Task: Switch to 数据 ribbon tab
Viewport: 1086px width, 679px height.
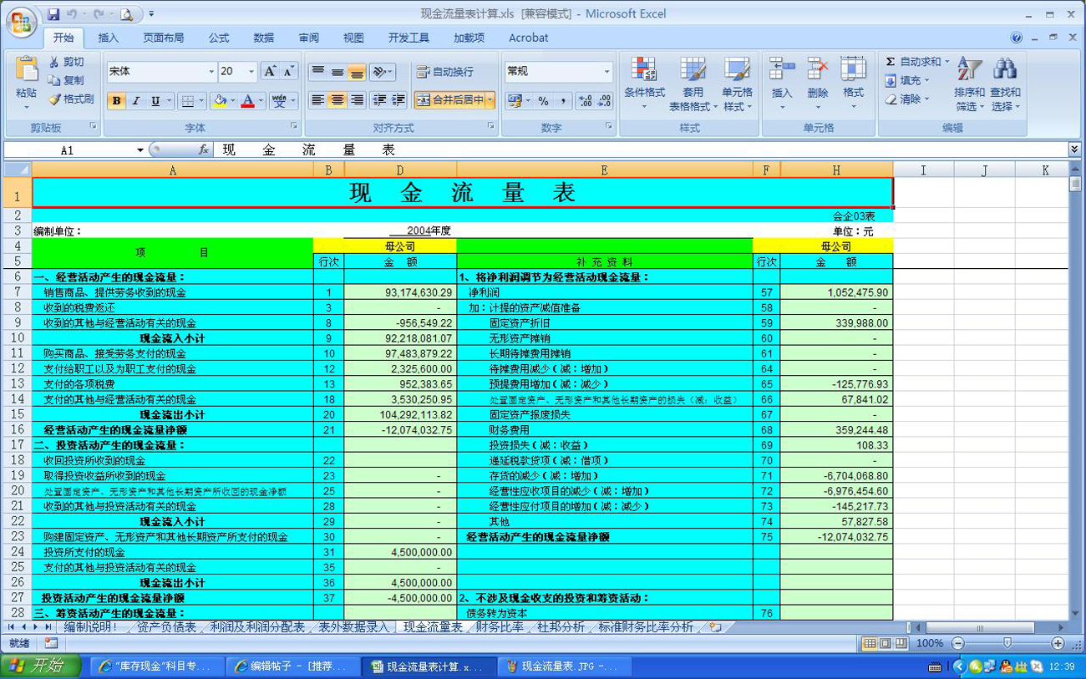Action: point(264,38)
